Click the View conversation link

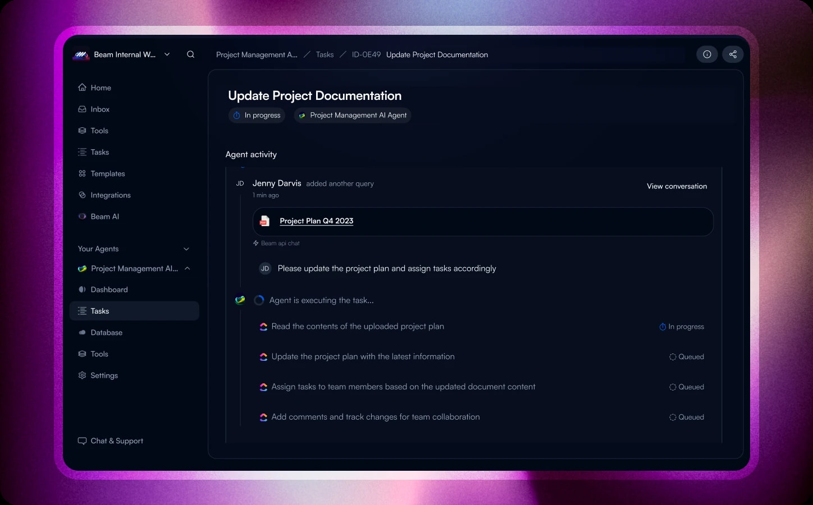click(x=677, y=186)
